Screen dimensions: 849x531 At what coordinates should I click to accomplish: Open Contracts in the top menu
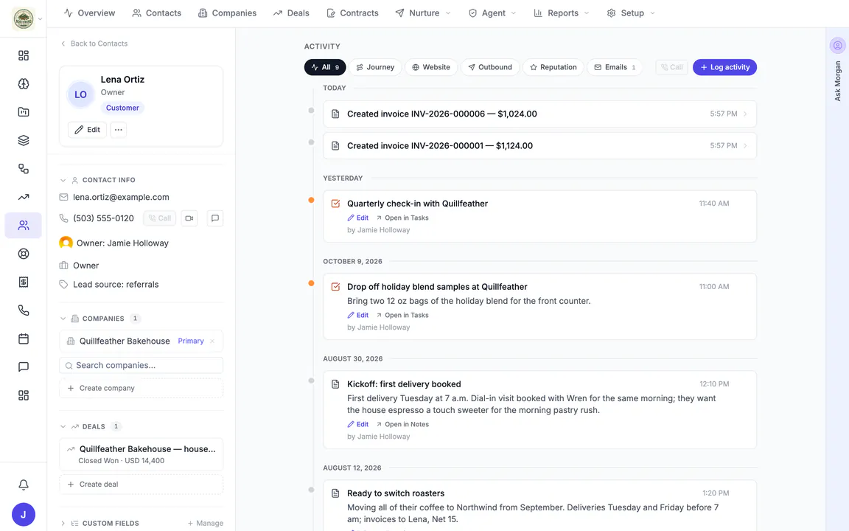(352, 13)
